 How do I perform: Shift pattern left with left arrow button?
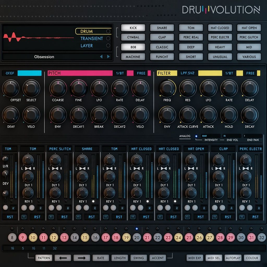(x=63, y=258)
